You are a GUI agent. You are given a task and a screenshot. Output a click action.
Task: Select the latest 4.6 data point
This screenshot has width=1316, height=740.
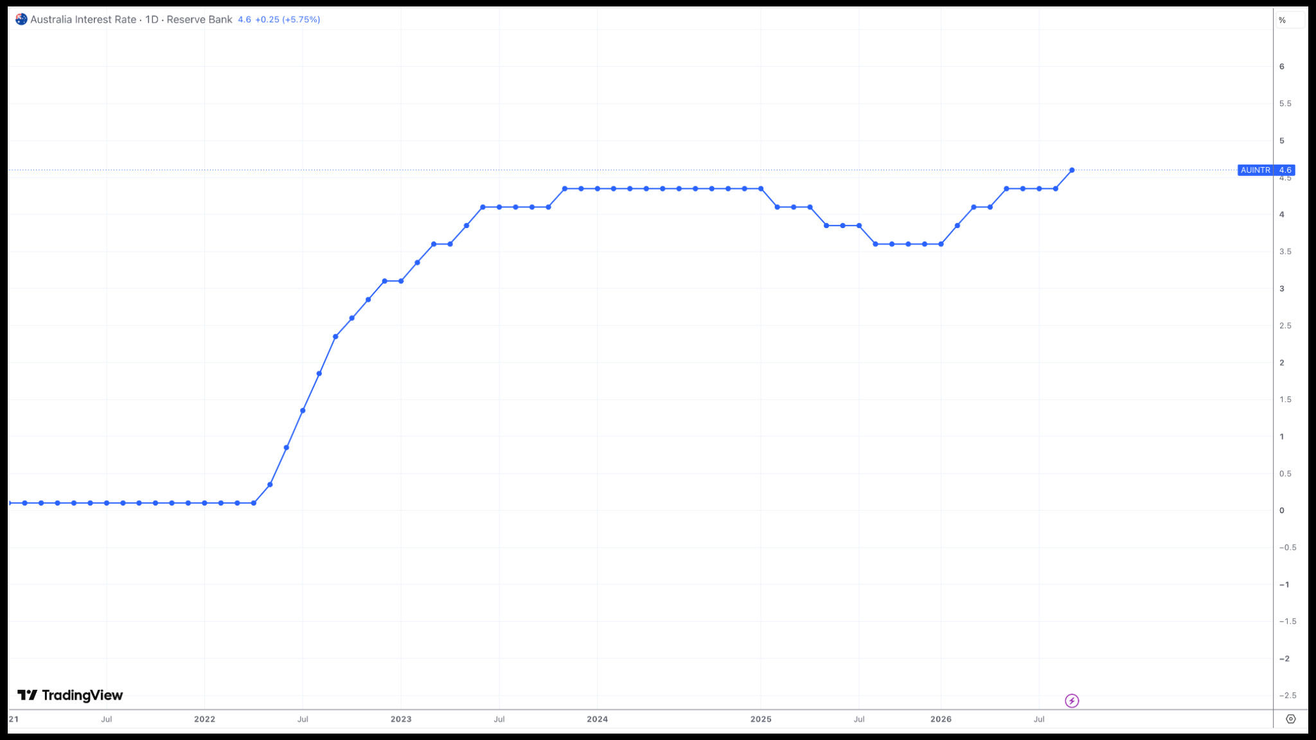(1072, 170)
